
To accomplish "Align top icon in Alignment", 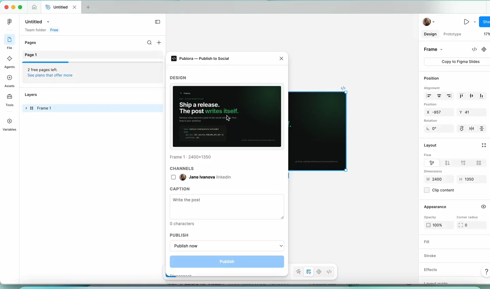I will [x=461, y=96].
